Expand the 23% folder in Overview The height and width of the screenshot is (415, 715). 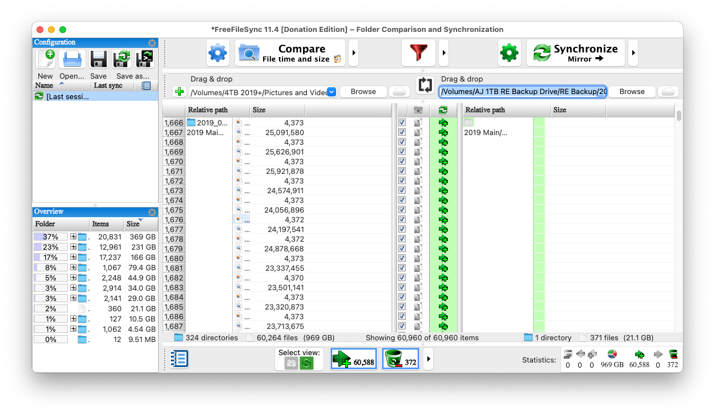(x=73, y=247)
